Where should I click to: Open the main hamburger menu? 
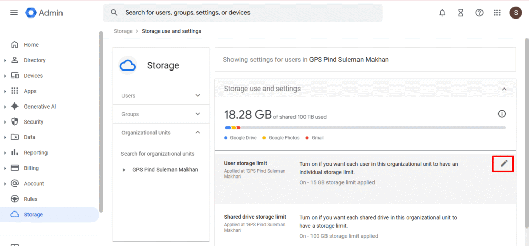coord(14,13)
